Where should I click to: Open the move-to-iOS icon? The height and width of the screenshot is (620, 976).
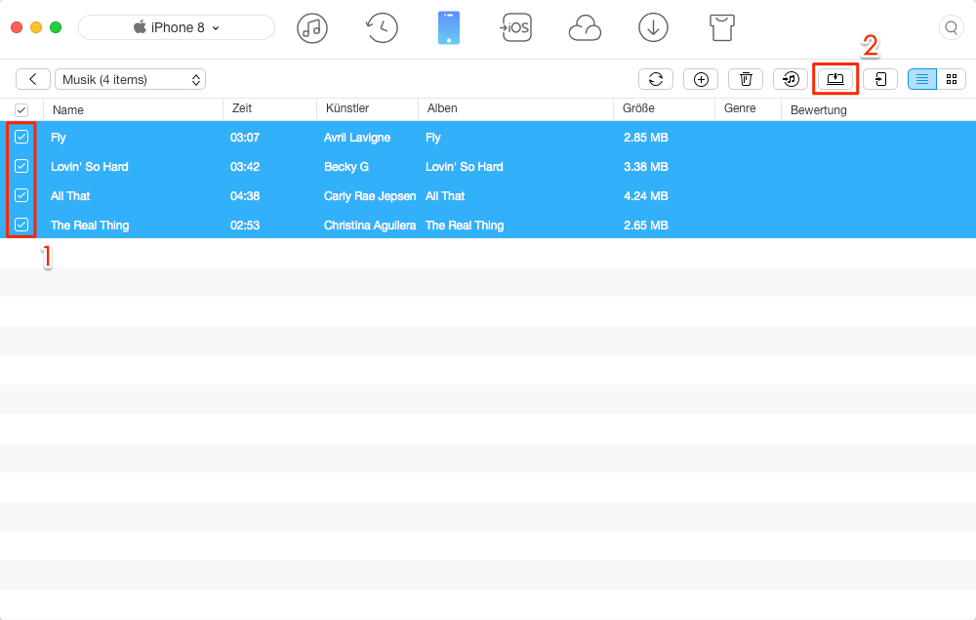pyautogui.click(x=515, y=28)
